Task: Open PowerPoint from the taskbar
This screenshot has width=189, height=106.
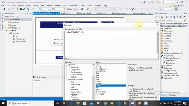Action: 139,103
